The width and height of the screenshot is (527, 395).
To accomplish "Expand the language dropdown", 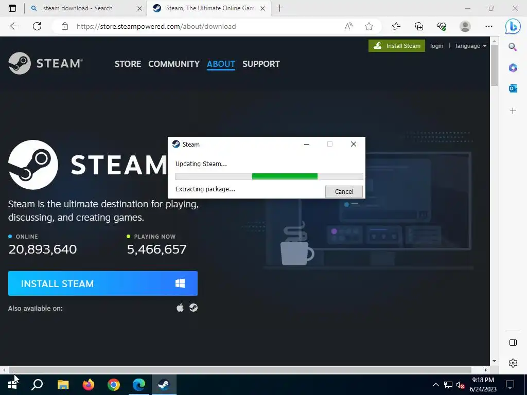I will [x=471, y=46].
